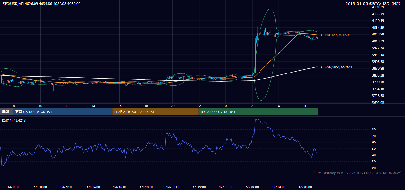Click price axis value 3764.18

[x=378, y=89]
